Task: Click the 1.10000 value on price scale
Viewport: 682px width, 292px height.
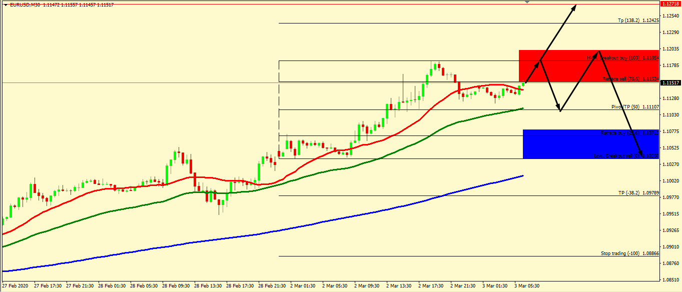Action: pos(670,181)
